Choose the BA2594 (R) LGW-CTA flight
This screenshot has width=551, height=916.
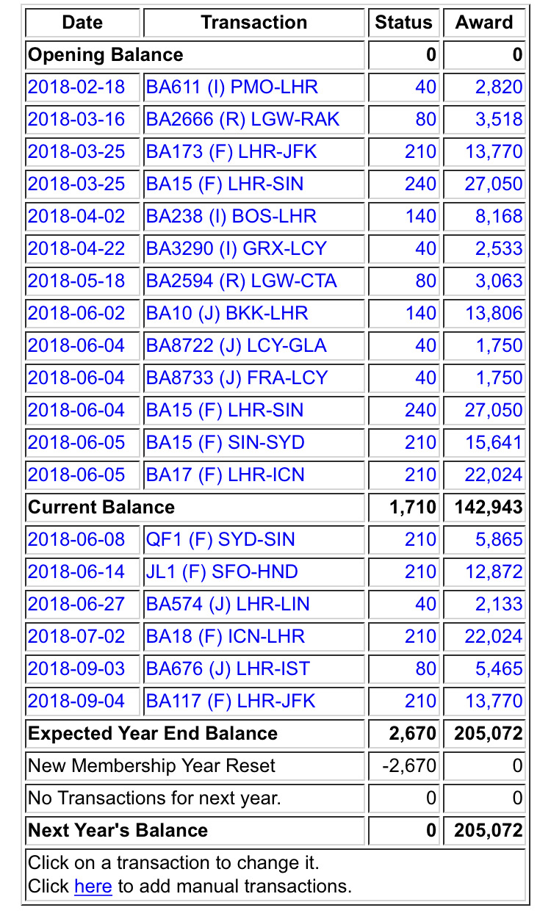(241, 281)
